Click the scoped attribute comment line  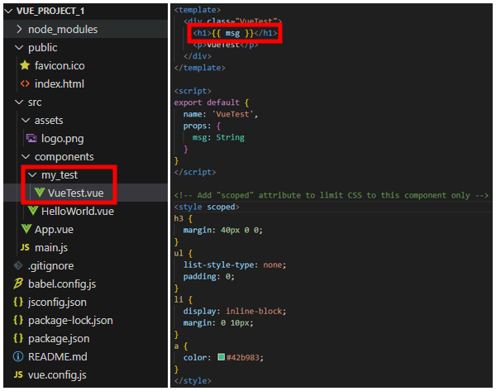click(x=331, y=195)
